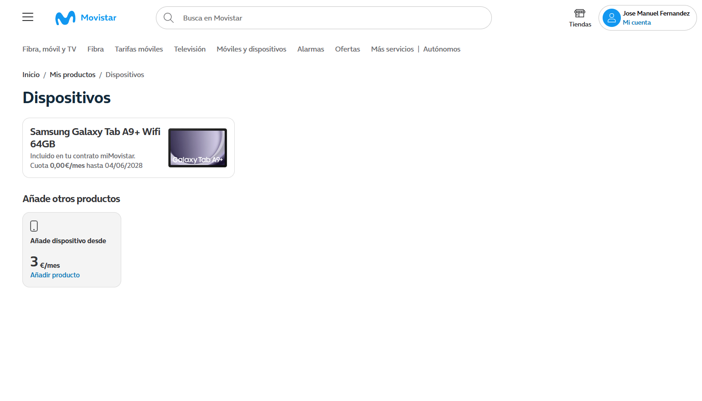The image size is (702, 401).
Task: Select the smartphone icon in add device card
Action: coord(34,225)
